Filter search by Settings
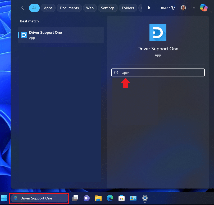 [x=108, y=8]
